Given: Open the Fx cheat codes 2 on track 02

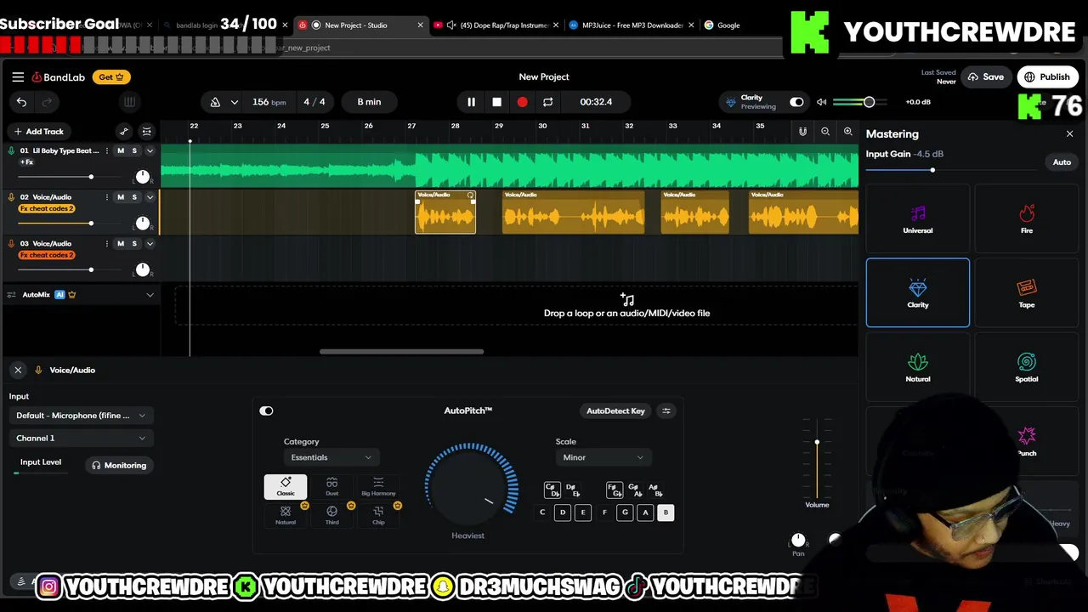Looking at the screenshot, I should 47,208.
